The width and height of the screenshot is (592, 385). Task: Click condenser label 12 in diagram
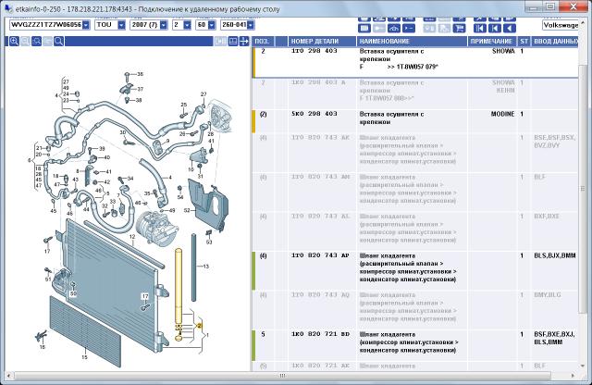point(131,237)
